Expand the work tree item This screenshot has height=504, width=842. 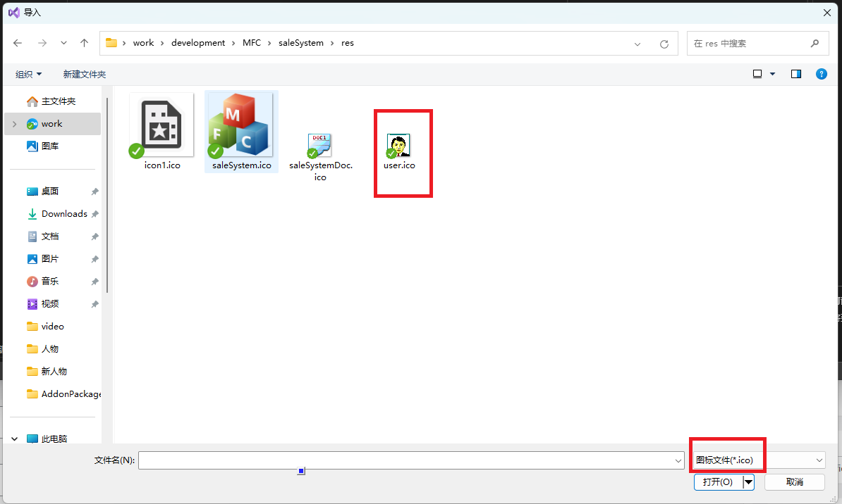(14, 124)
